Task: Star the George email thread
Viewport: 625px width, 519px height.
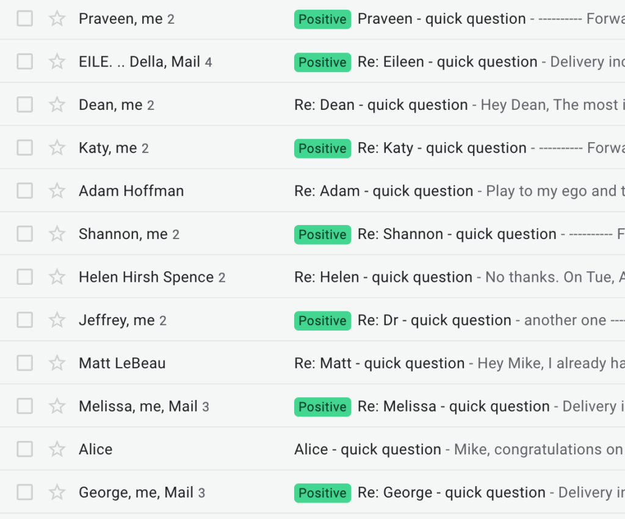Action: 57,492
